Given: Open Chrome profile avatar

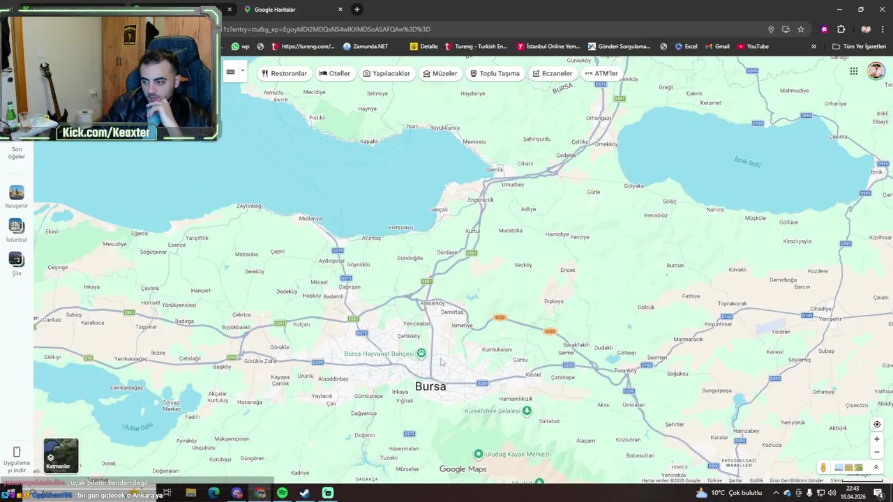Looking at the screenshot, I should [866, 29].
